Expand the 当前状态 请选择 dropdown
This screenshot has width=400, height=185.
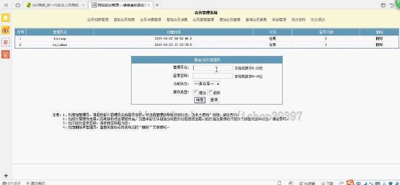pyautogui.click(x=206, y=84)
